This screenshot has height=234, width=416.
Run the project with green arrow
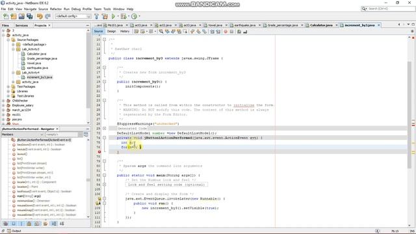point(113,16)
